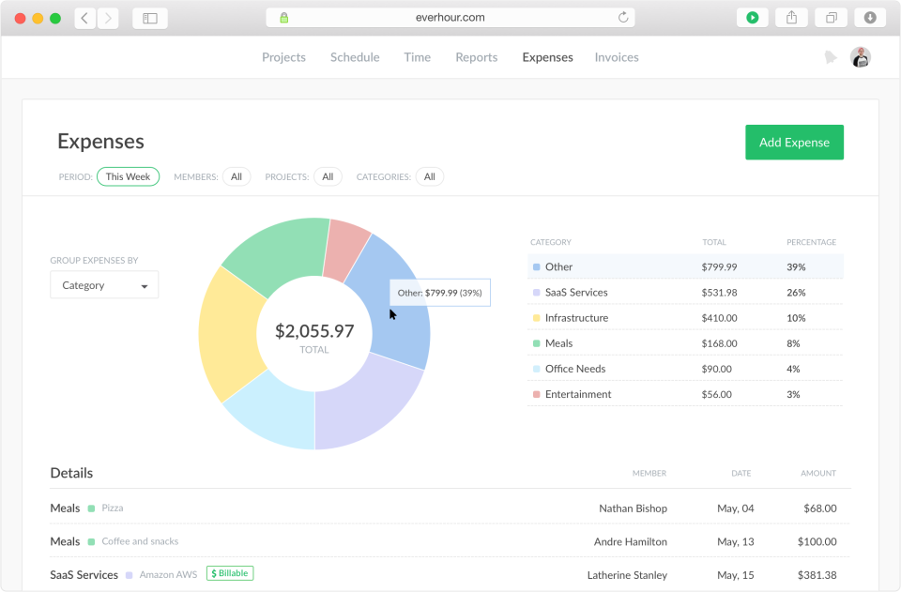Open the user profile avatar
This screenshot has width=901, height=592.
[x=861, y=57]
